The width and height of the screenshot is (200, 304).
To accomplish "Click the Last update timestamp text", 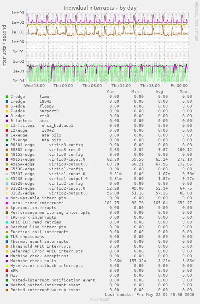I will 150,294.
